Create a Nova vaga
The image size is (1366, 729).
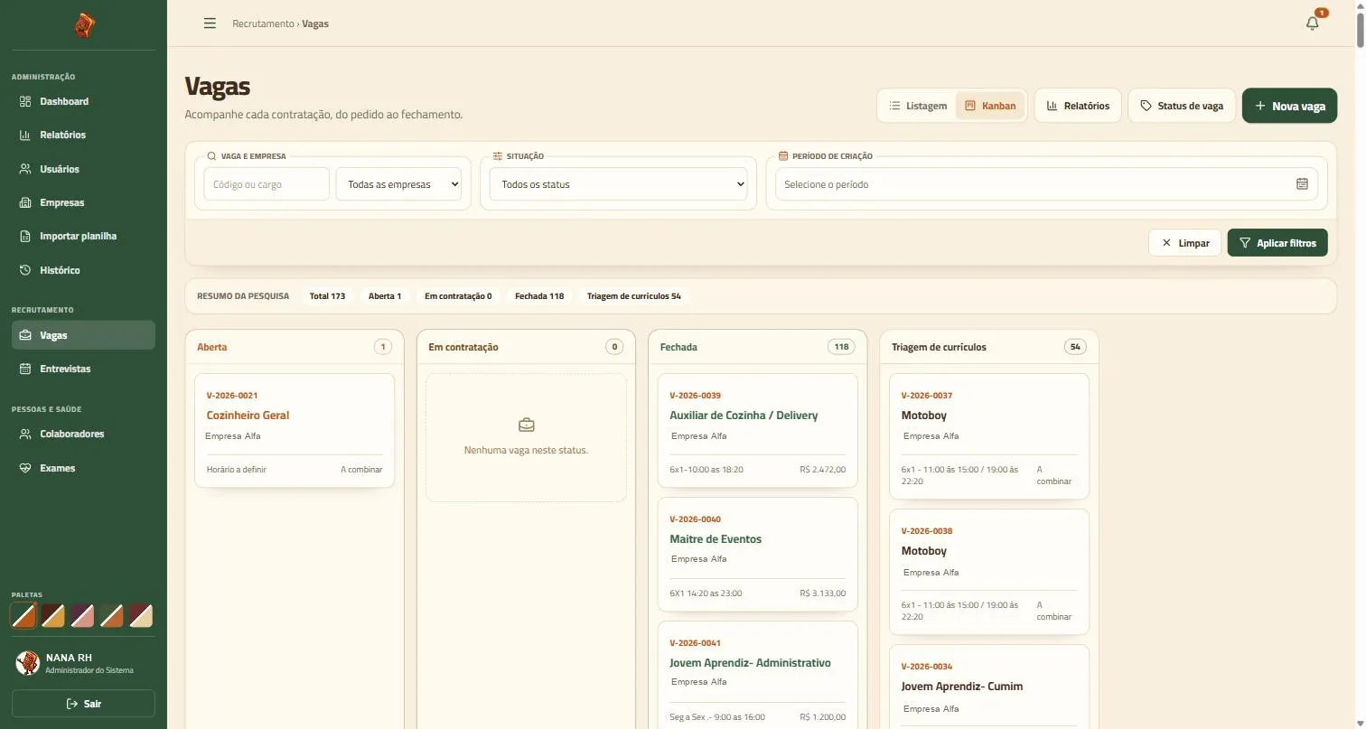point(1289,106)
